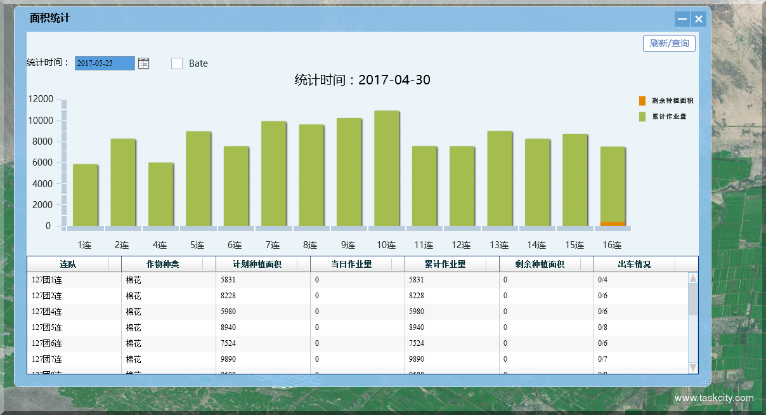Viewport: 766px width, 415px height.
Task: Click the orange 剩余种植面积 legend swatch
Action: (x=642, y=101)
